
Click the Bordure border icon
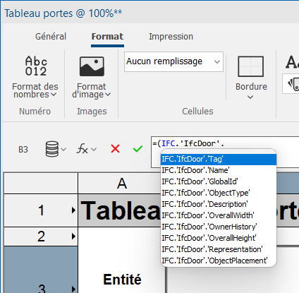(250, 66)
